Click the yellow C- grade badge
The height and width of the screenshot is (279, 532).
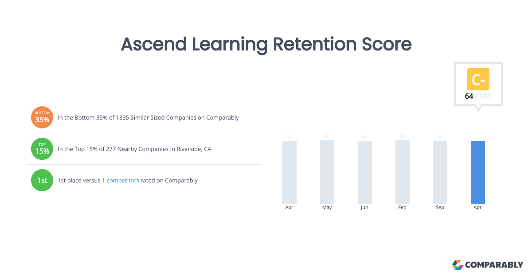click(x=478, y=79)
